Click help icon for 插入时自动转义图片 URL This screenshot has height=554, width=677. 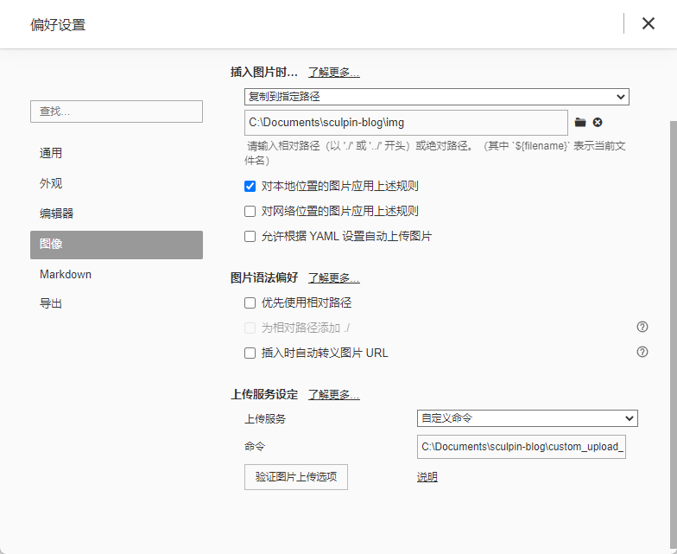pyautogui.click(x=642, y=353)
